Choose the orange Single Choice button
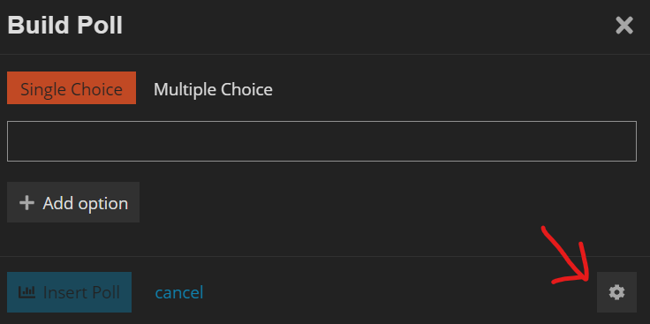 pyautogui.click(x=72, y=87)
